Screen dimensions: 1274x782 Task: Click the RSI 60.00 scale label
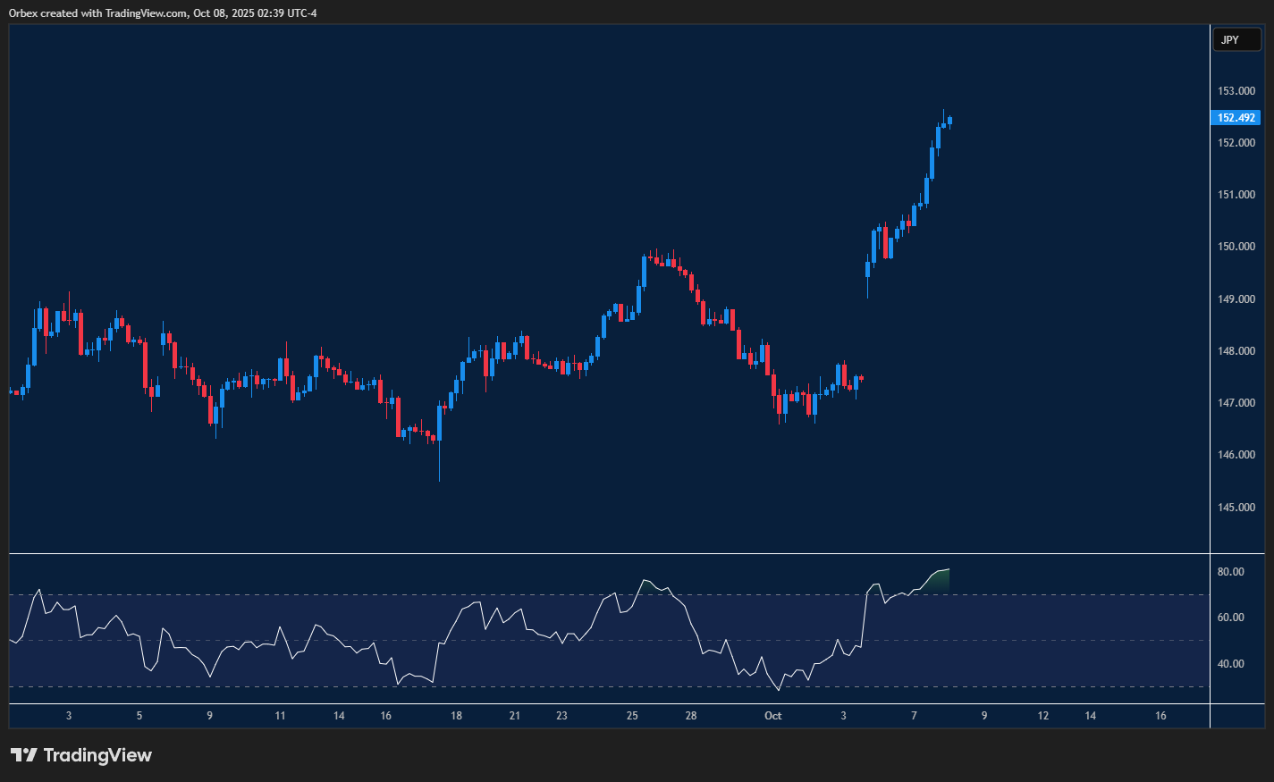click(x=1230, y=618)
